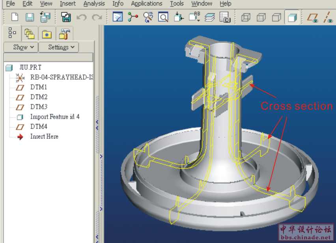Open the saved view list dropdown
This screenshot has height=243, width=336.
(x=194, y=17)
